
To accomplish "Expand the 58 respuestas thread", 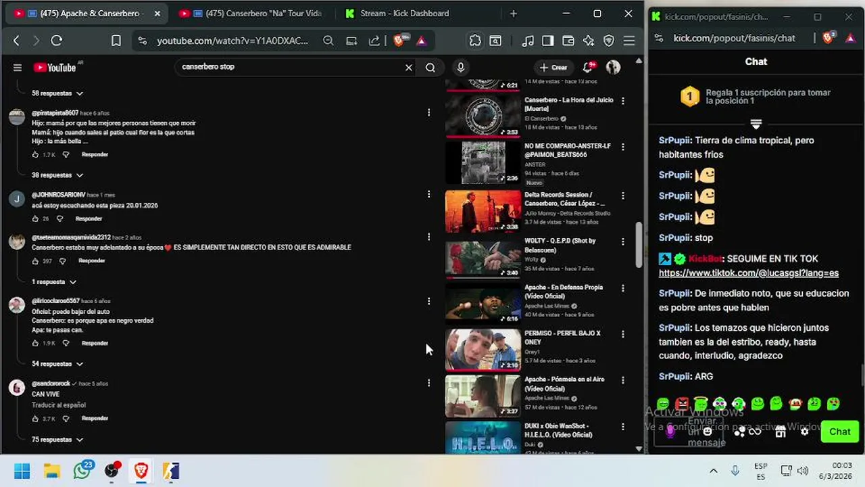I will (x=57, y=93).
